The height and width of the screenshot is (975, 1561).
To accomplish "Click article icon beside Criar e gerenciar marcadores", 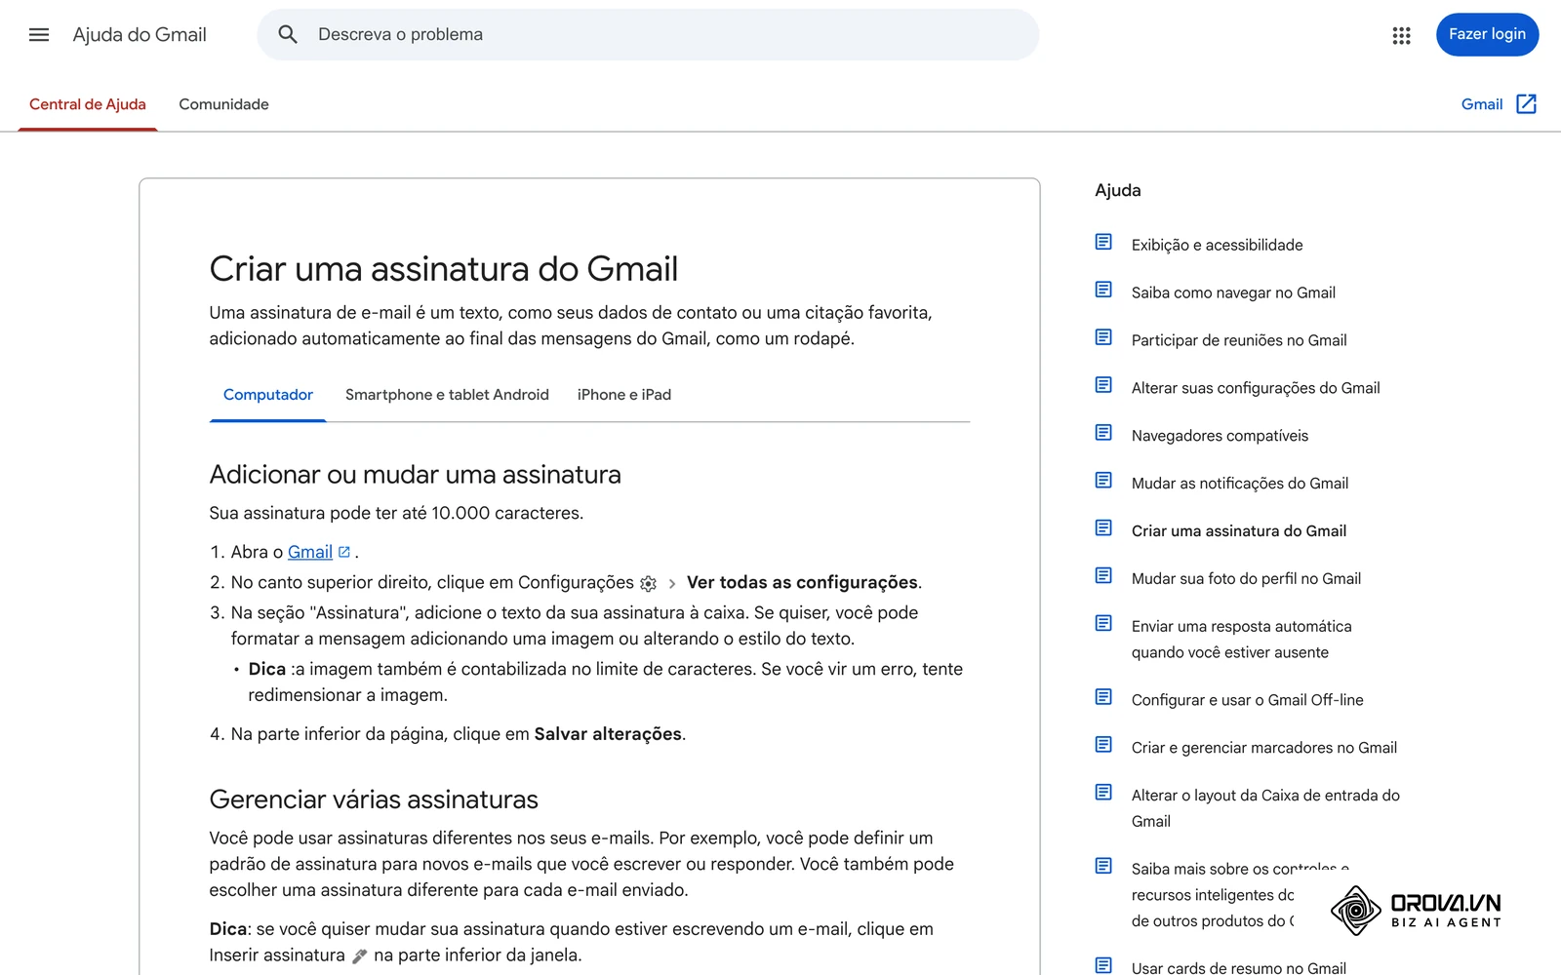I will [1103, 745].
